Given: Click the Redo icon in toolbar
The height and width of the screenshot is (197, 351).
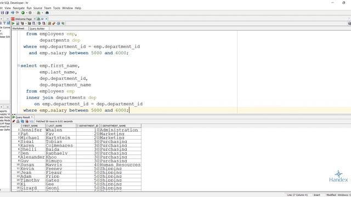Looking at the screenshot, I should 17,13.
